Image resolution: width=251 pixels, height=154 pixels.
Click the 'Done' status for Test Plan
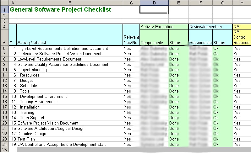pos(178,139)
